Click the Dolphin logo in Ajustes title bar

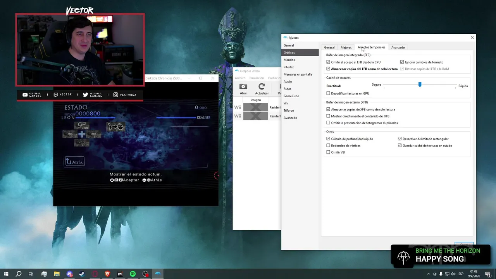pyautogui.click(x=285, y=38)
